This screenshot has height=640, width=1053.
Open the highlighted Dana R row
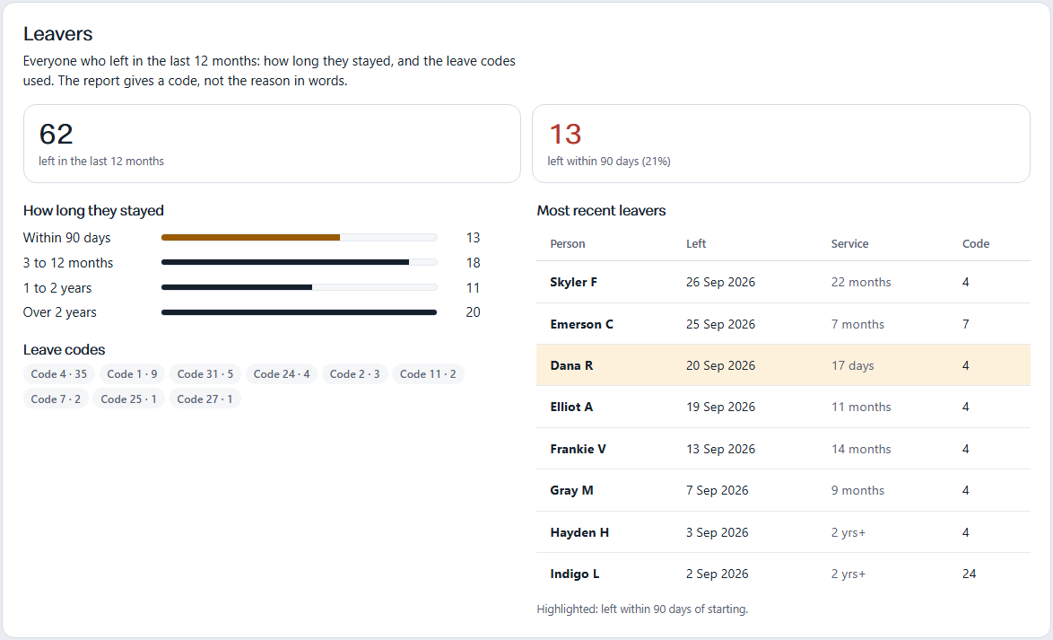point(783,365)
